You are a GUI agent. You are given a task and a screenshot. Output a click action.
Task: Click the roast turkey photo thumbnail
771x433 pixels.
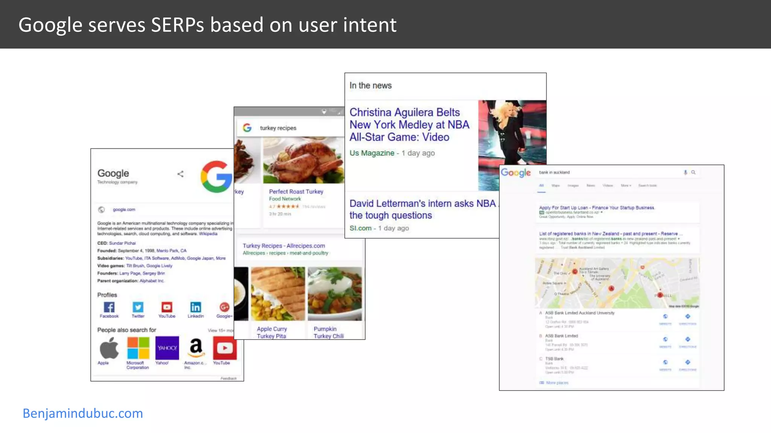pyautogui.click(x=303, y=160)
